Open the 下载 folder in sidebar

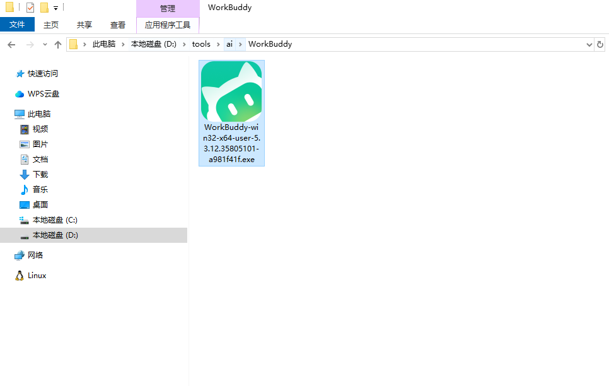click(40, 175)
